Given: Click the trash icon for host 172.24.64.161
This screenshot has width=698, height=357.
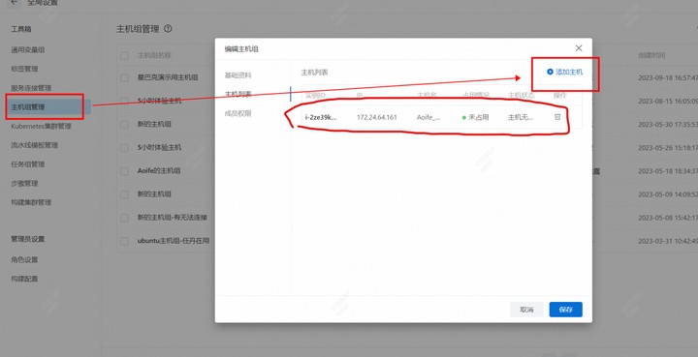Looking at the screenshot, I should pos(556,117).
